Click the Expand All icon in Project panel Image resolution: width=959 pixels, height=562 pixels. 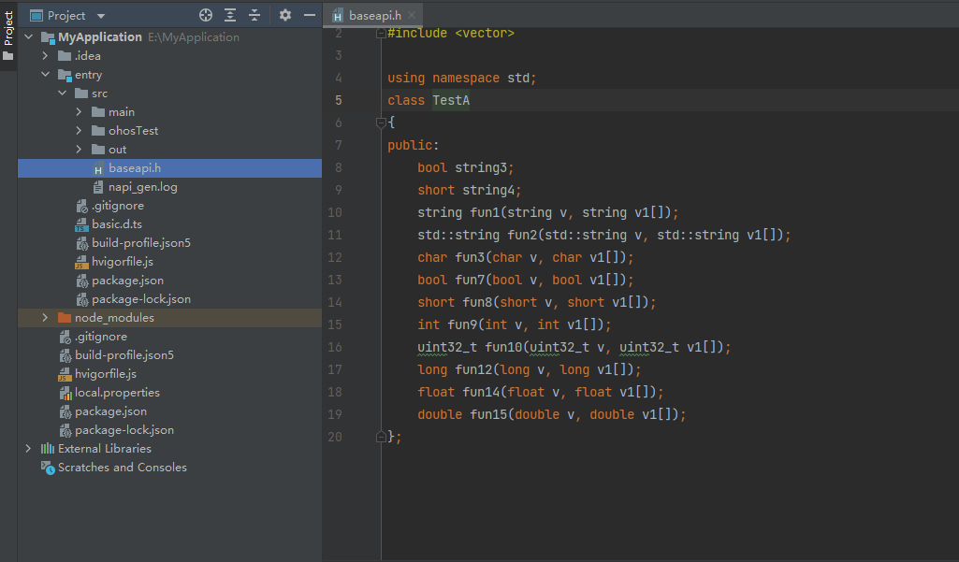230,15
